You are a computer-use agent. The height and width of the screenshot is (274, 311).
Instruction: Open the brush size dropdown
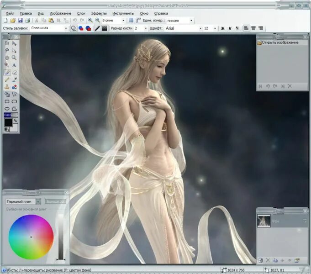[x=146, y=28]
